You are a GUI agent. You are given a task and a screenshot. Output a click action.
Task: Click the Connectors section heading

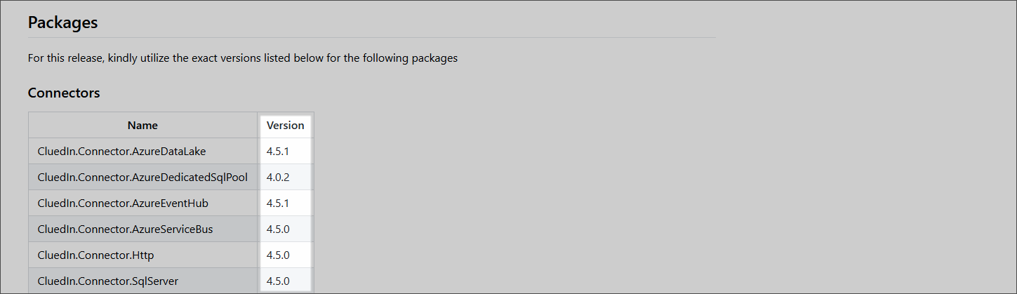64,93
